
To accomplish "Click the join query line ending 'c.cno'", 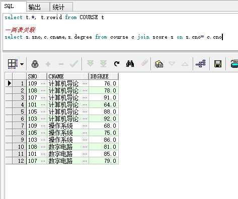I will point(113,37).
